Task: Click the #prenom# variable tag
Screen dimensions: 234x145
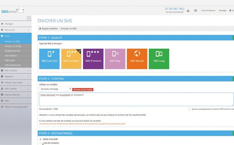Action: click(51, 124)
